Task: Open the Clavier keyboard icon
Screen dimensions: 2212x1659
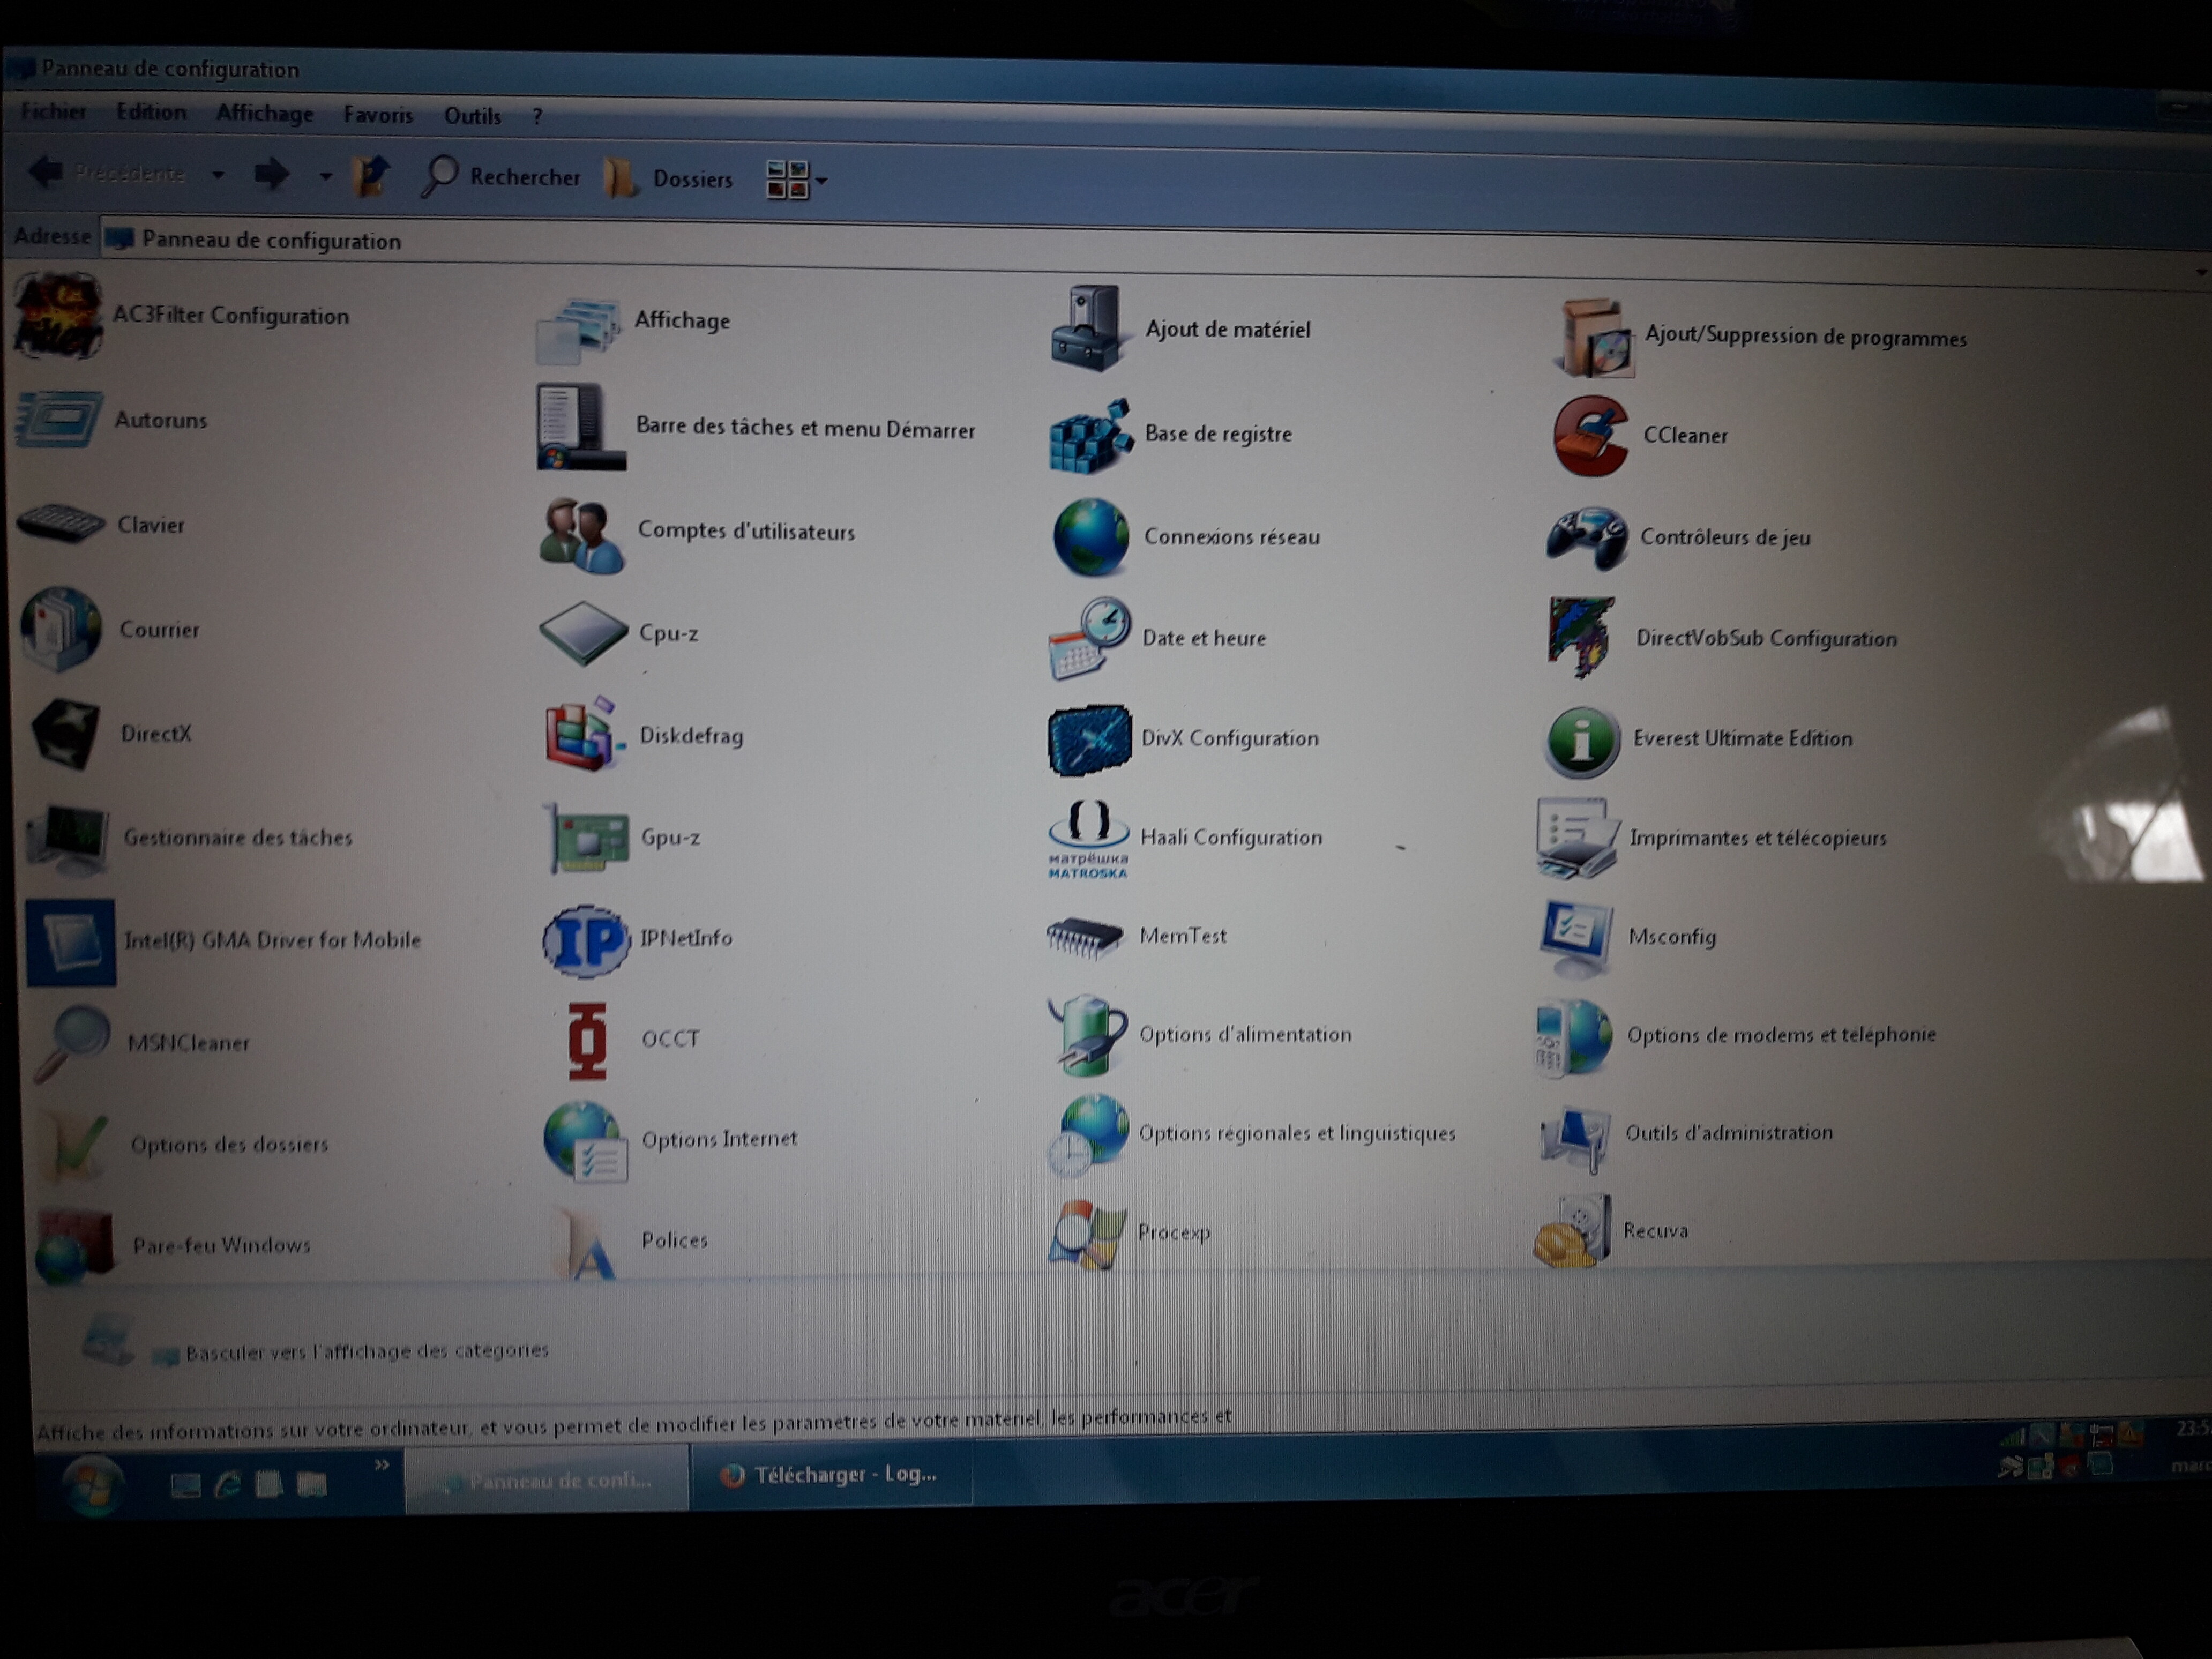Action: pos(61,523)
